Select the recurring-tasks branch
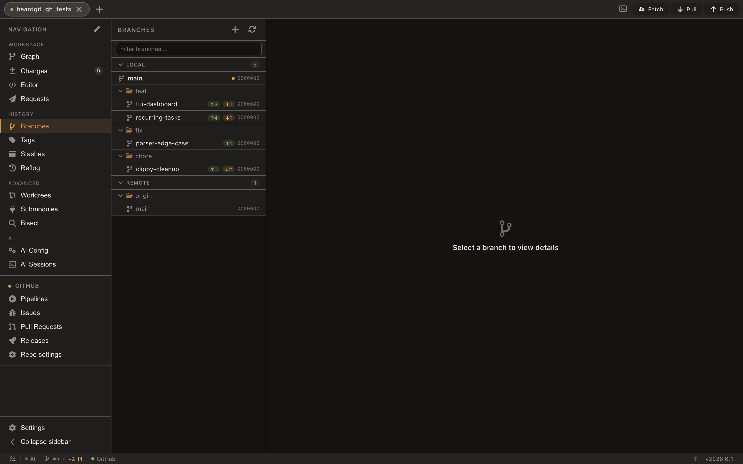 point(189,118)
